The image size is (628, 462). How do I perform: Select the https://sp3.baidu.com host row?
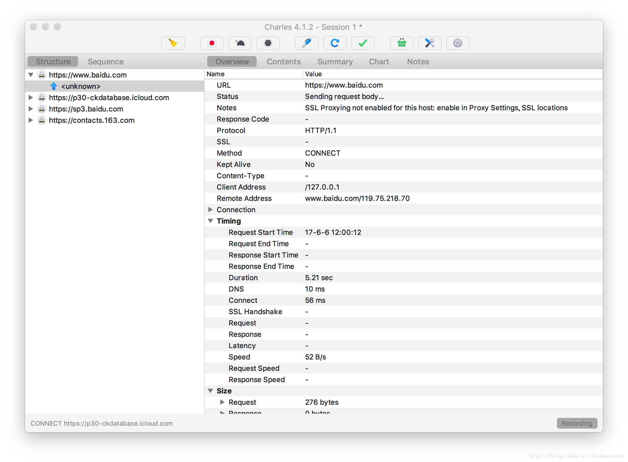(115, 109)
